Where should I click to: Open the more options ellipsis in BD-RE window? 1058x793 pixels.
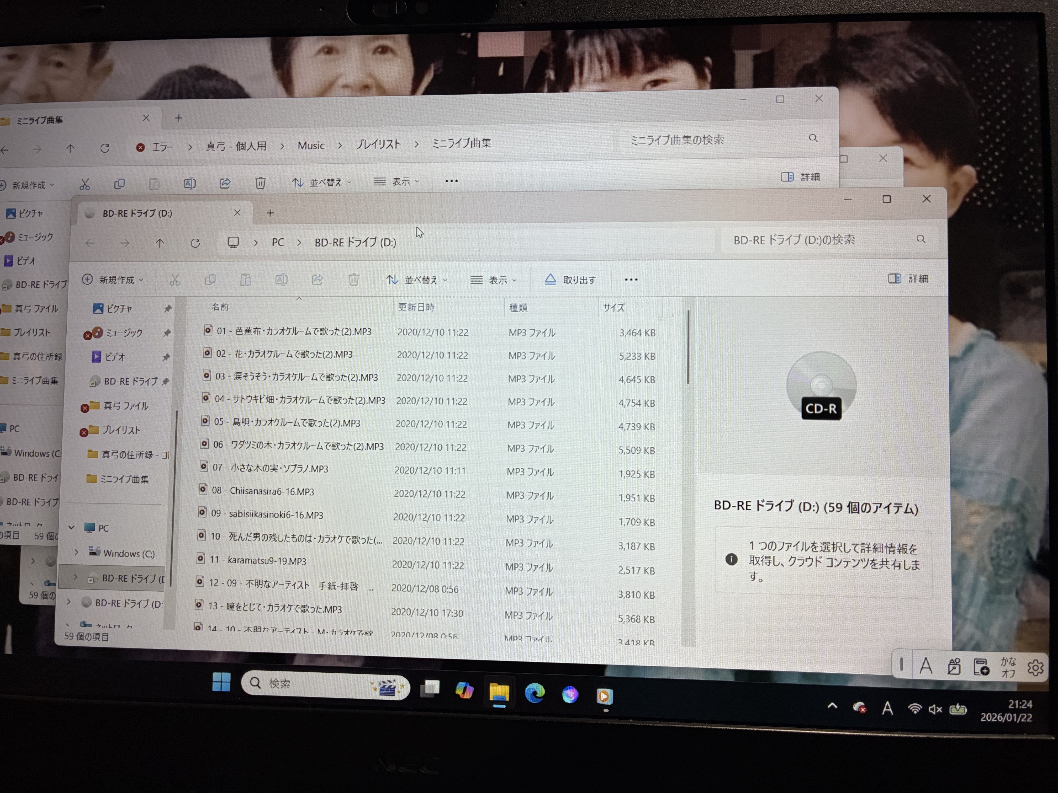[x=631, y=280]
